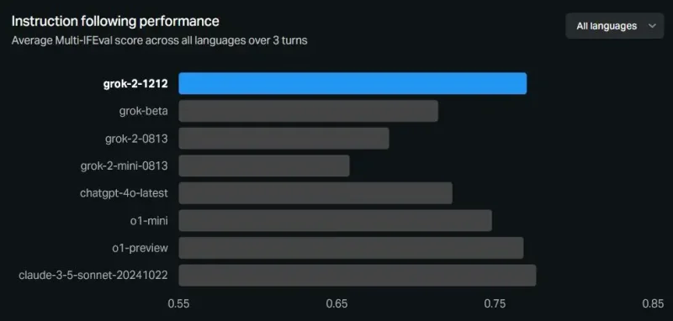Screen dimensions: 673x321
Task: Click the o1-mini model label
Action: pyautogui.click(x=150, y=220)
